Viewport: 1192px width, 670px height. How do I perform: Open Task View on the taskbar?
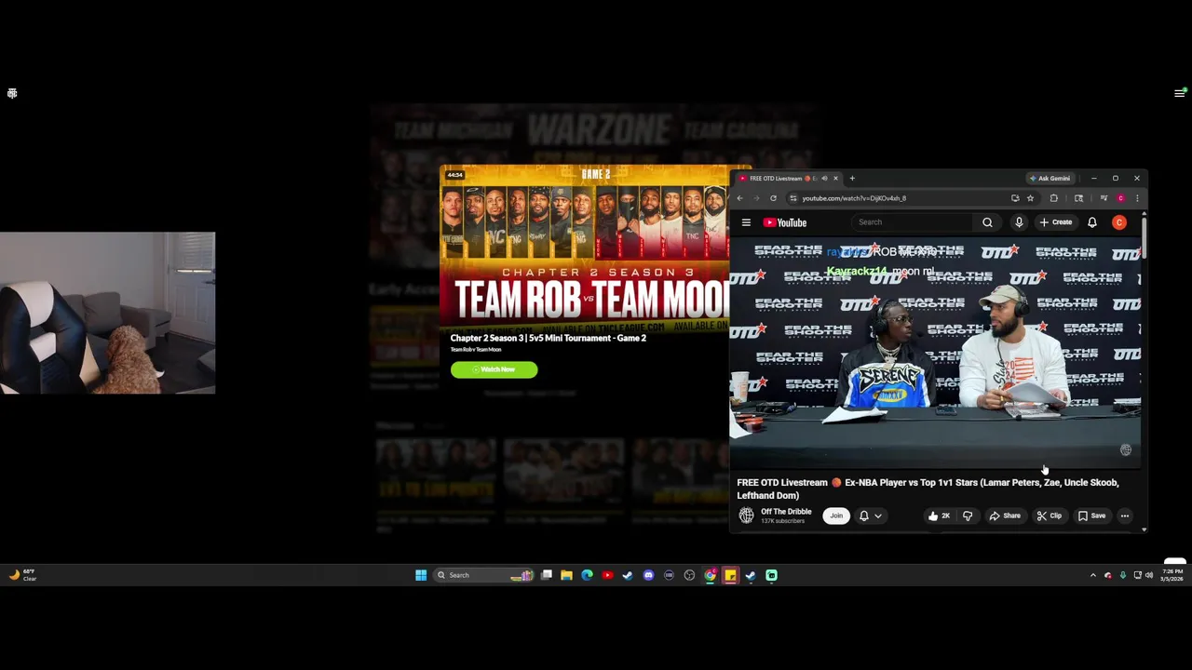547,575
